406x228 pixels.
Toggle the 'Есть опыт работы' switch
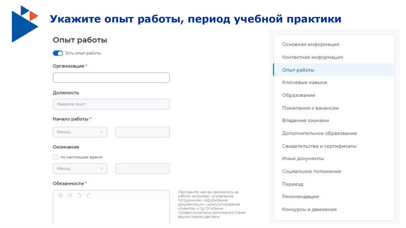tap(58, 53)
